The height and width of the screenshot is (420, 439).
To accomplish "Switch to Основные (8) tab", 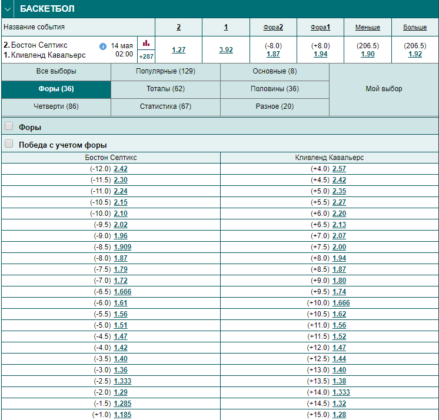I will coord(275,71).
